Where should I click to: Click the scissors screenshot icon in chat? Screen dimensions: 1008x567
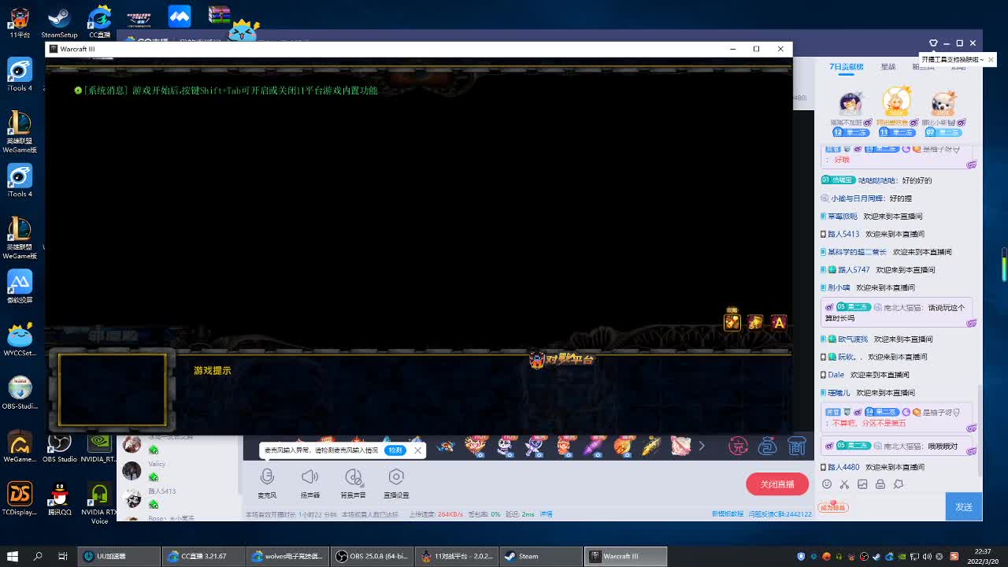pyautogui.click(x=844, y=484)
